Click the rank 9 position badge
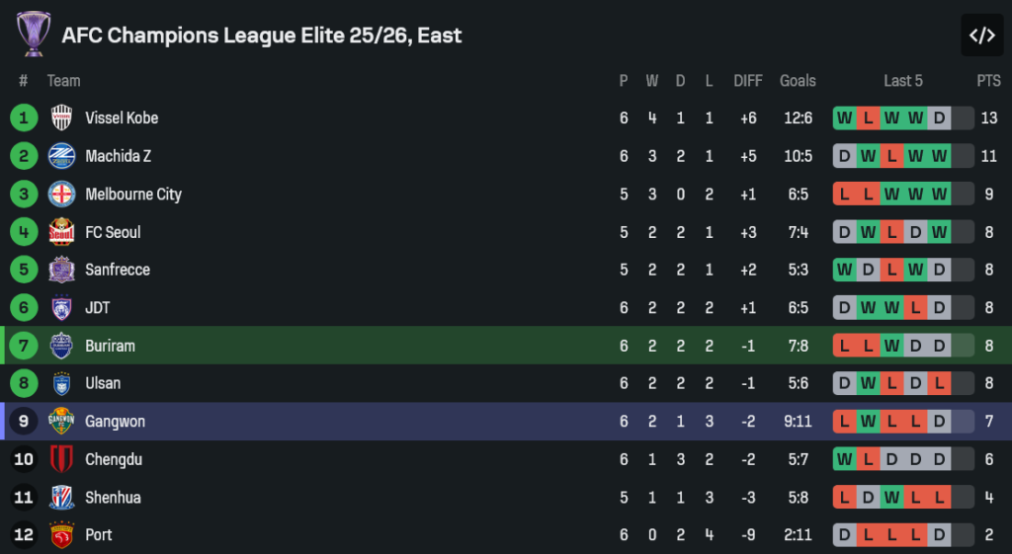Screen dimensions: 1012x554 pyautogui.click(x=24, y=422)
